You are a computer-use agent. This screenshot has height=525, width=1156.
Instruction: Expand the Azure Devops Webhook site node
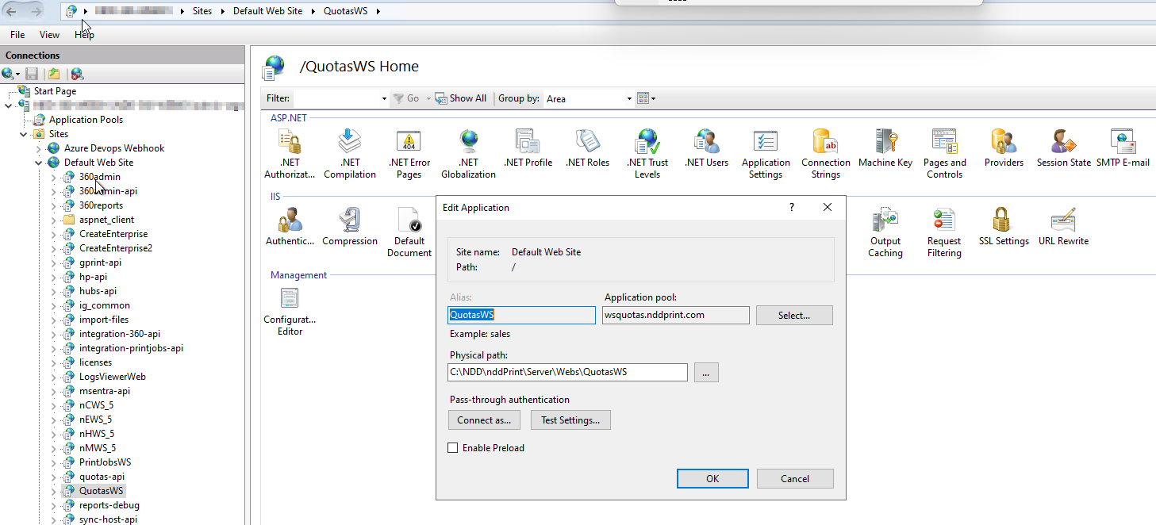click(x=38, y=148)
